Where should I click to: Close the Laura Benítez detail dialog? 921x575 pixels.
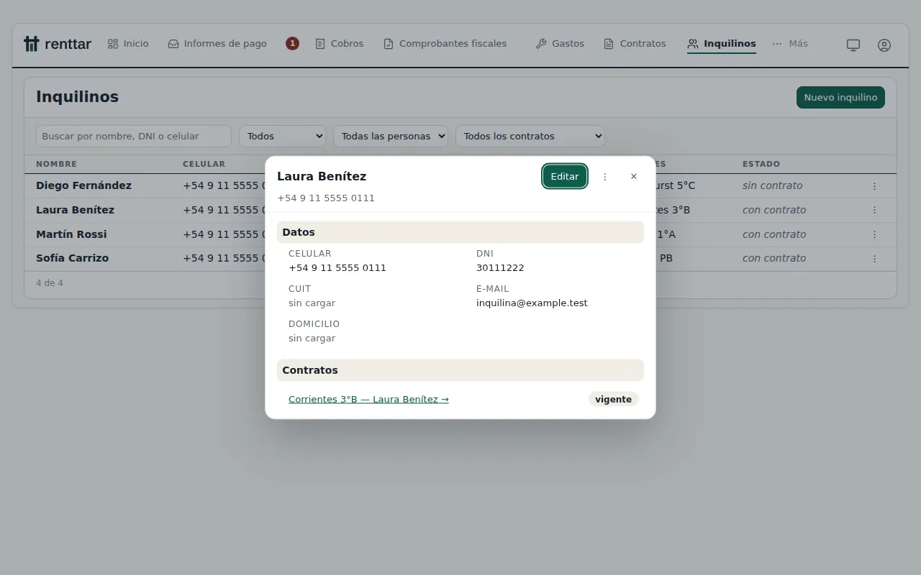634,177
